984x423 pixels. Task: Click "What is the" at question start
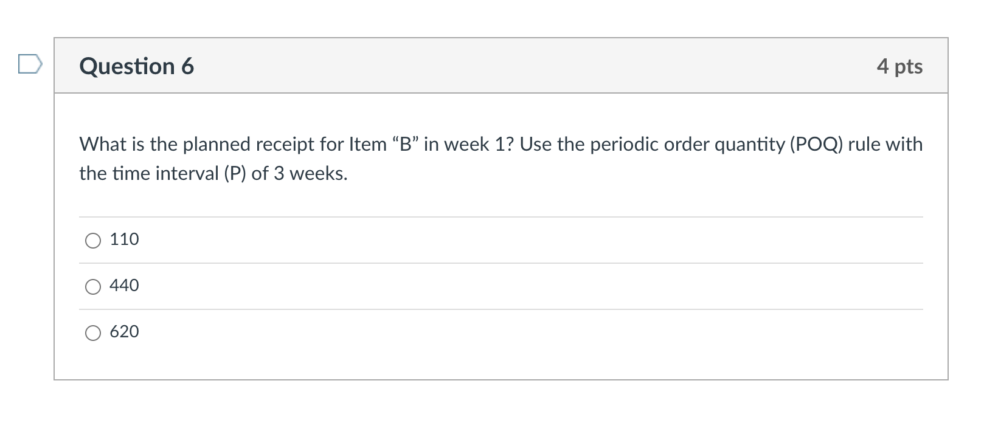128,145
